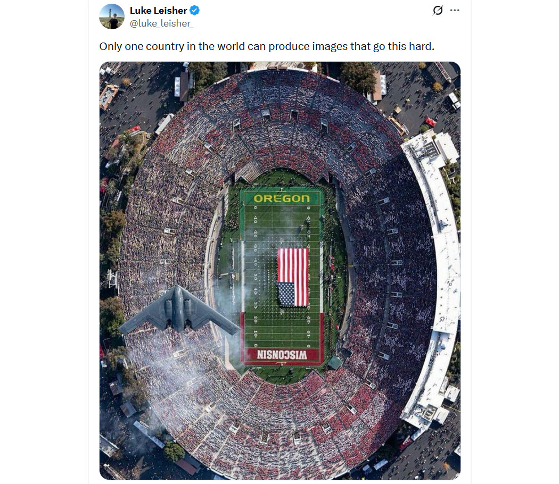Open the @luke_leisher_ handle link
The image size is (559, 484).
pos(161,23)
